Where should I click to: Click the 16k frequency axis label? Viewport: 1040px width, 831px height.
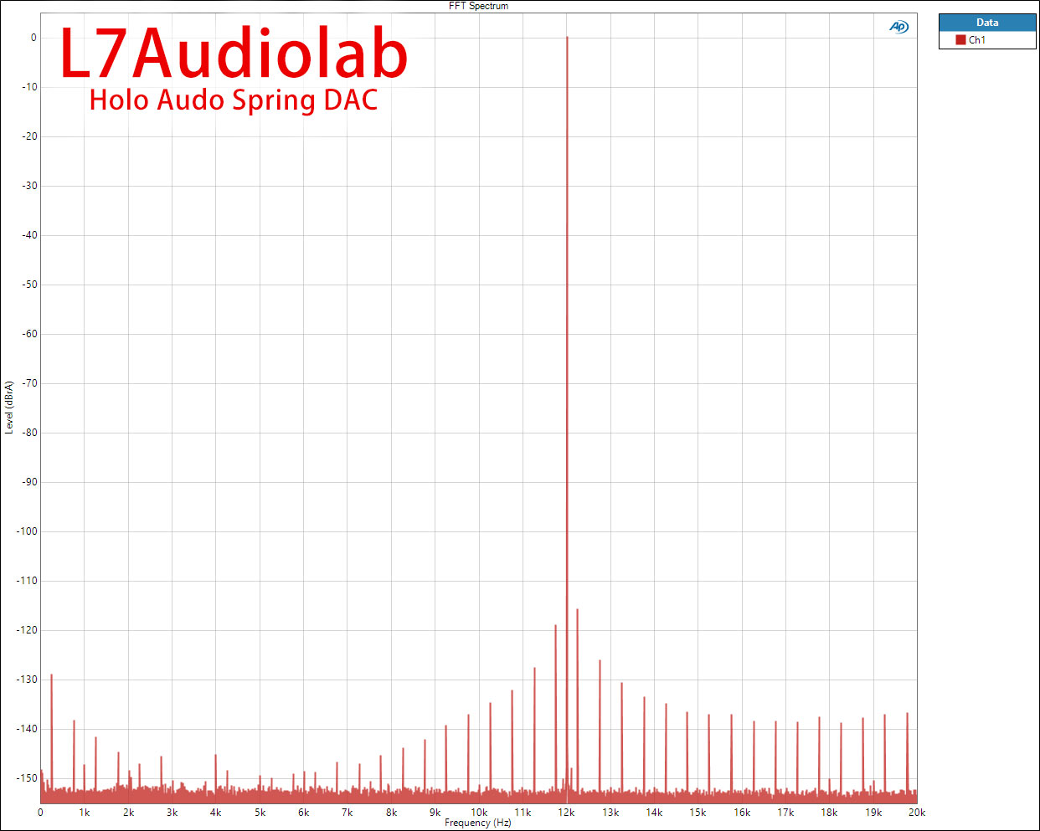[x=742, y=813]
